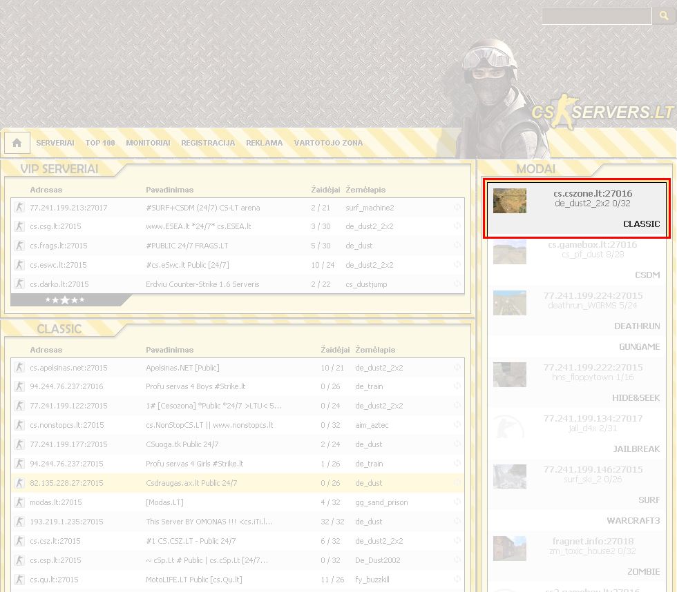Select the DEATHRUN mod label
The image size is (677, 592).
coord(637,326)
